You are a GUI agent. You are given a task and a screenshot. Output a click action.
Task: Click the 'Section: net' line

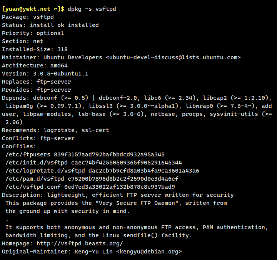[x=22, y=41]
